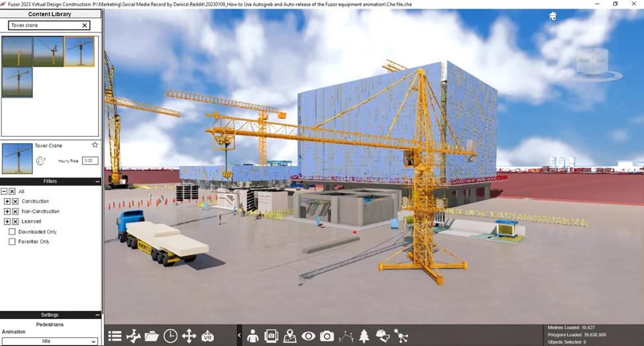Image resolution: width=644 pixels, height=346 pixels.
Task: Enable the Downloaded Only checkbox
Action: (x=13, y=232)
